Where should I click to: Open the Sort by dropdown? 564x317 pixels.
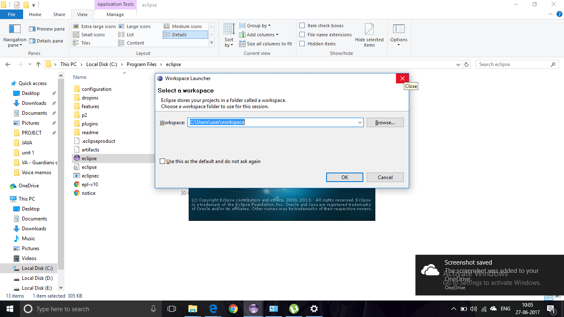[229, 35]
